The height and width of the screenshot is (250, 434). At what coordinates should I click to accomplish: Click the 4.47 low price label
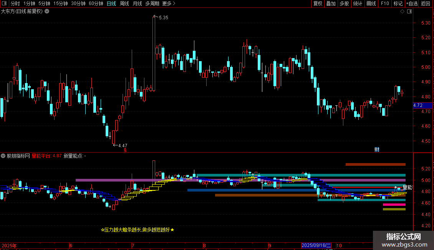pos(123,145)
